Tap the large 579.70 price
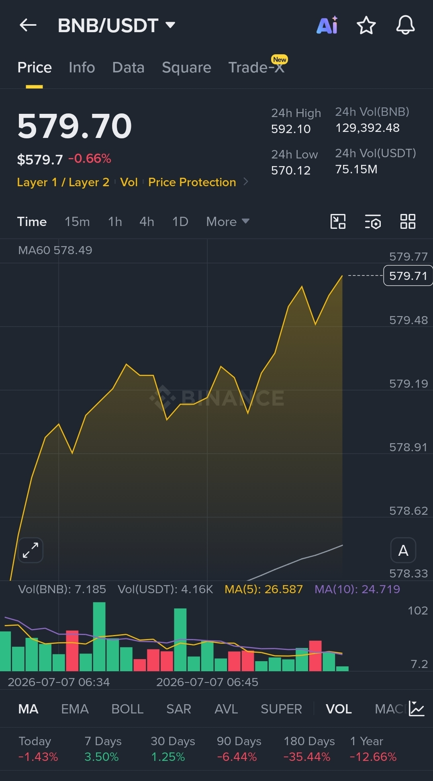The height and width of the screenshot is (781, 433). [x=75, y=126]
